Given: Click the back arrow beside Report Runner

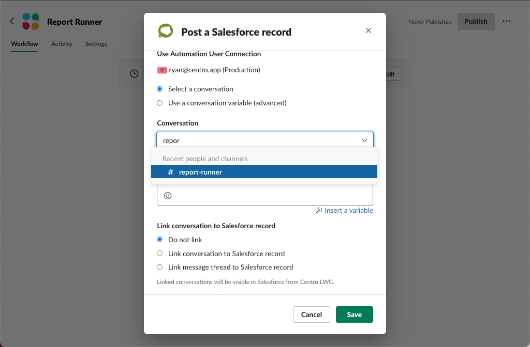Looking at the screenshot, I should (x=11, y=21).
